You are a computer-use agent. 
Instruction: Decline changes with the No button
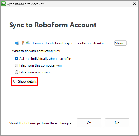tap(117, 123)
